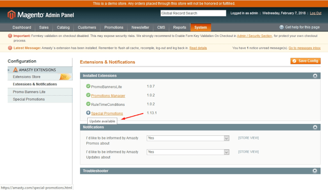328x190 pixels.
Task: Focus the Global Record Search field
Action: point(193,13)
